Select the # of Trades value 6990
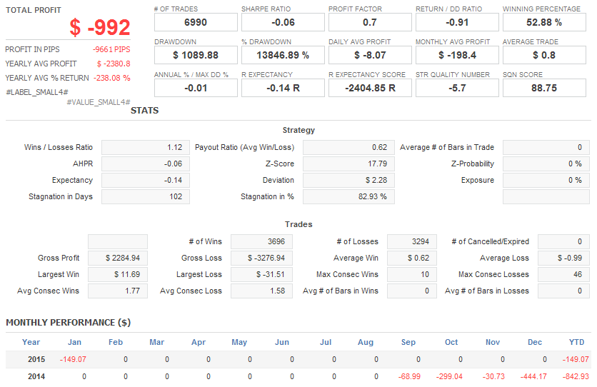The height and width of the screenshot is (387, 597). coord(196,22)
